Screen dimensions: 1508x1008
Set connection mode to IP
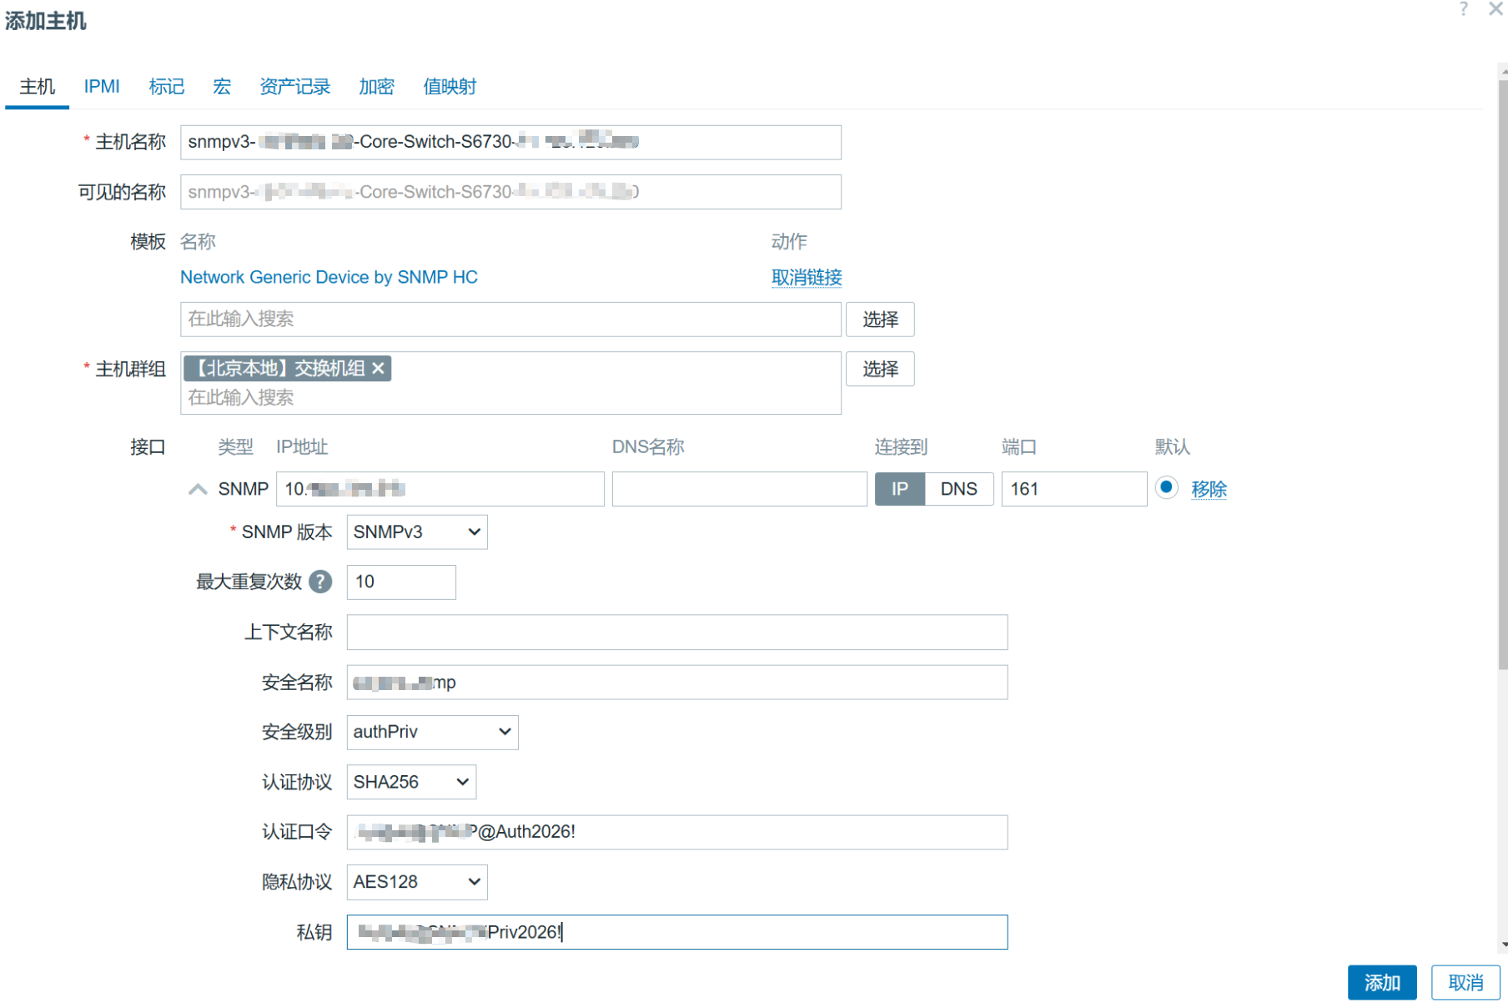click(899, 489)
